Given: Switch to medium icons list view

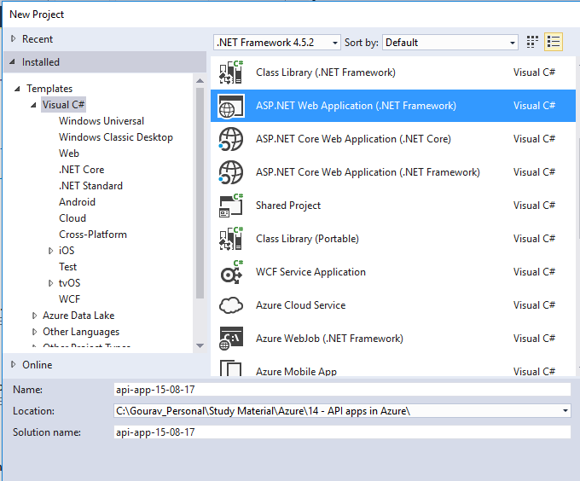Looking at the screenshot, I should [x=554, y=42].
